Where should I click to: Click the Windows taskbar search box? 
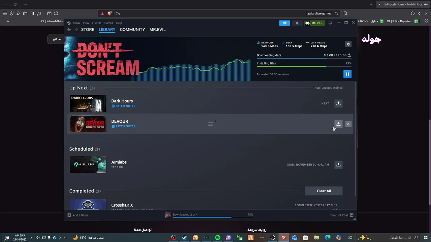tap(387, 238)
